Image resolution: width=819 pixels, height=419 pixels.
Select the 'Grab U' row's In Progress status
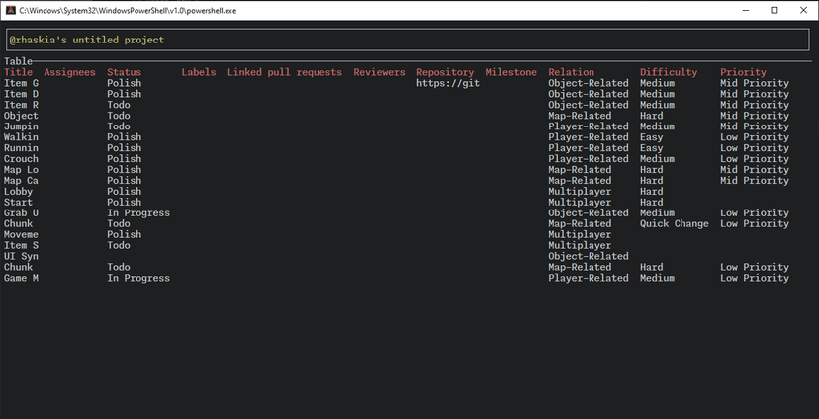tap(138, 212)
